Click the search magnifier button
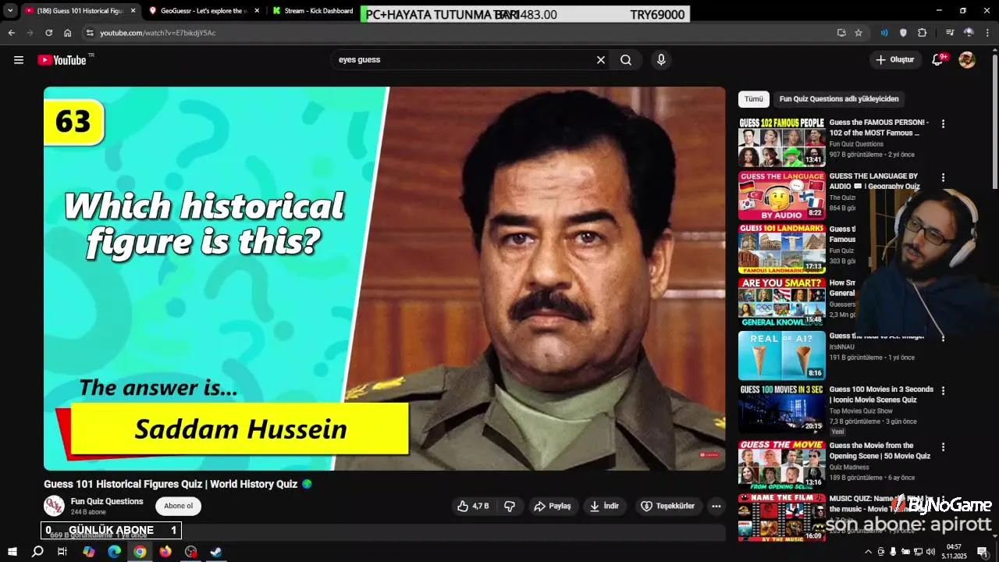 coord(626,60)
